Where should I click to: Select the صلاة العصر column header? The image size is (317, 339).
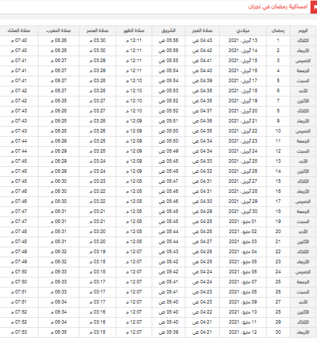pyautogui.click(x=97, y=31)
